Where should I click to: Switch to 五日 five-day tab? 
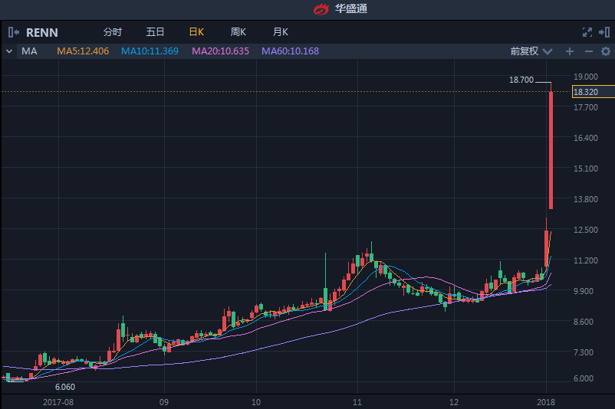[x=155, y=32]
